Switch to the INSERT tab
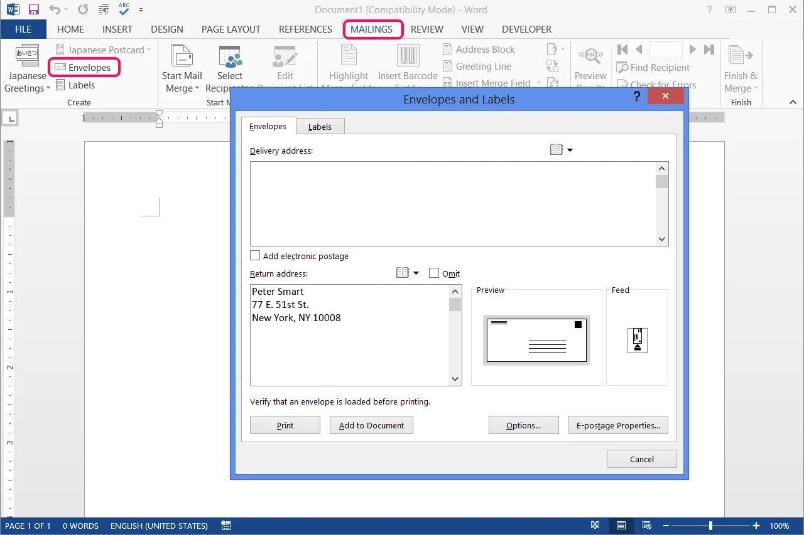The height and width of the screenshot is (535, 804). (117, 29)
